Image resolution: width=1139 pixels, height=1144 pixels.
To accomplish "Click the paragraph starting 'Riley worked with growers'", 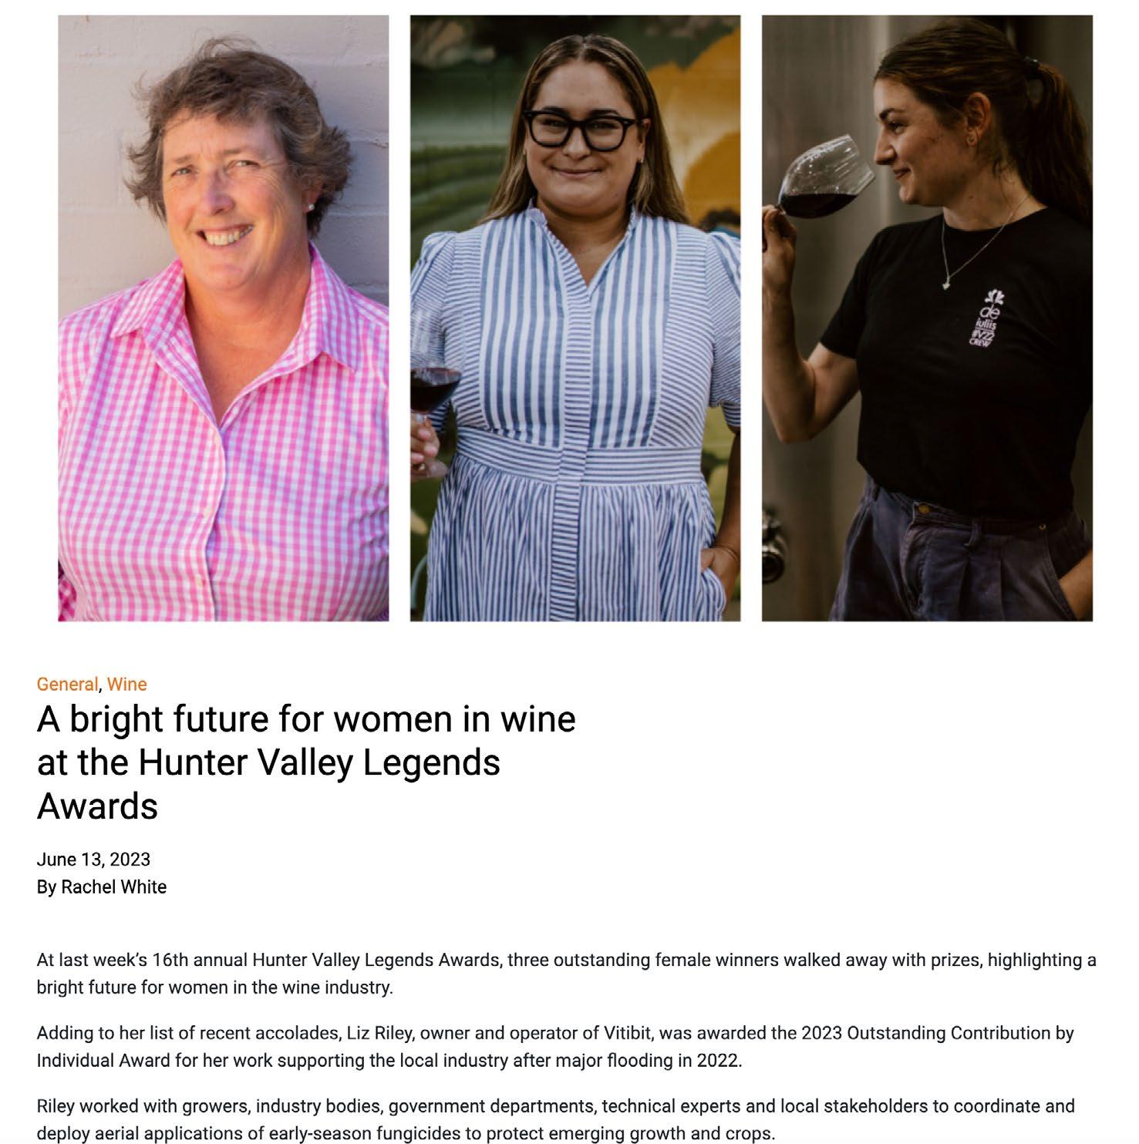I will coord(555,1120).
